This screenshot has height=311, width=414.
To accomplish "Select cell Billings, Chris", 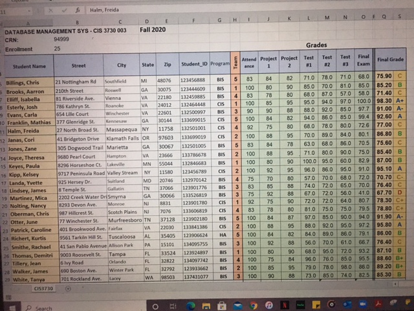I will click(x=30, y=83).
